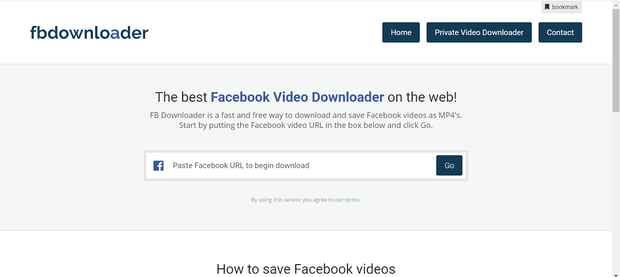The height and width of the screenshot is (277, 620).
Task: Go to the Contact page
Action: pos(560,32)
